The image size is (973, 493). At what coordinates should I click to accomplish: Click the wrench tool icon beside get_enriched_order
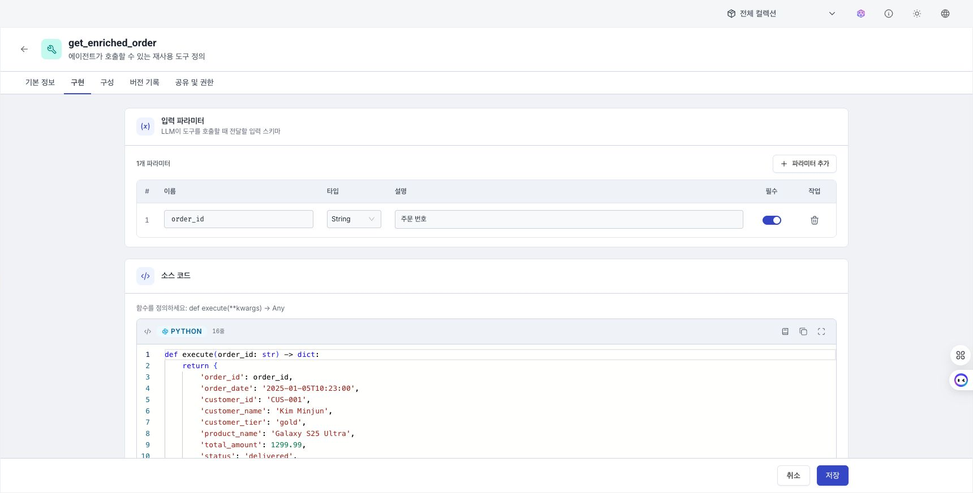[x=51, y=49]
